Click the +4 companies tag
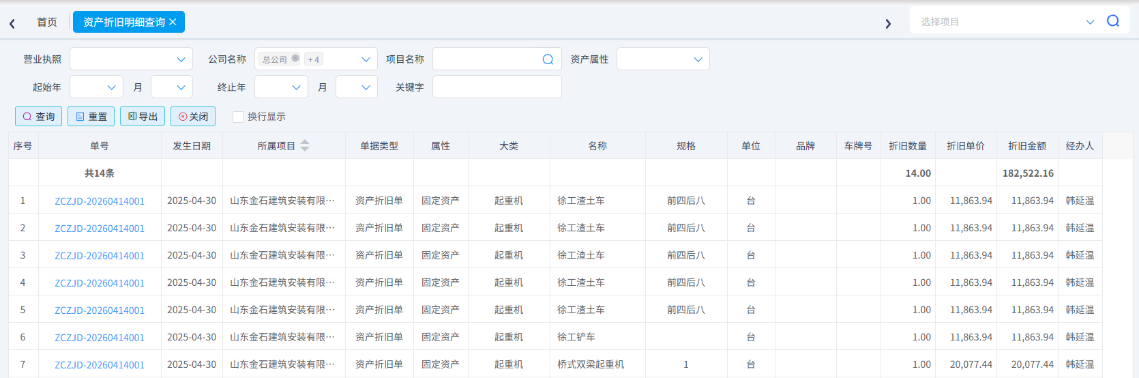Image resolution: width=1139 pixels, height=378 pixels. click(x=314, y=59)
